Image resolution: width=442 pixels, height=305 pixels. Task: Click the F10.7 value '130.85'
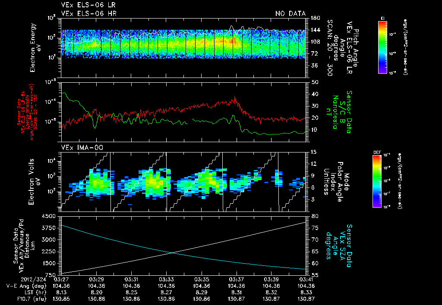tap(61, 299)
